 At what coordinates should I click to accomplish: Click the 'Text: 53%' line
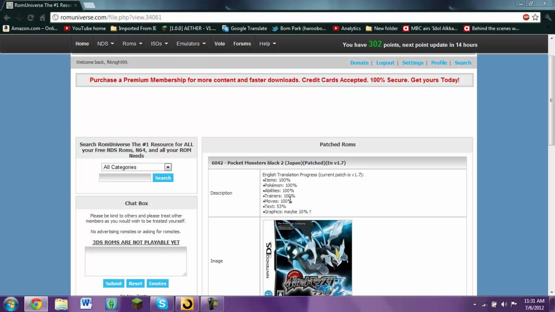[274, 206]
